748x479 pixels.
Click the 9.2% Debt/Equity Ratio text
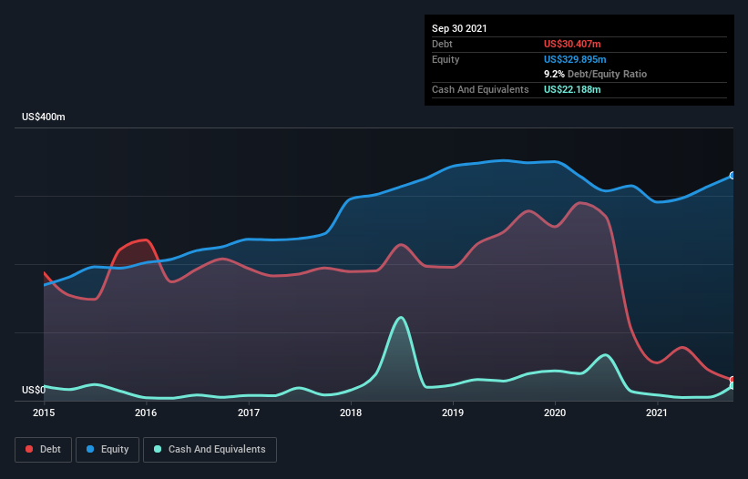point(595,74)
